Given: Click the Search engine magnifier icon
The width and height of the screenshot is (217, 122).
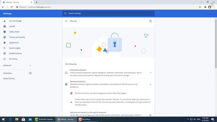Looking at the screenshot, I should tap(4, 48).
